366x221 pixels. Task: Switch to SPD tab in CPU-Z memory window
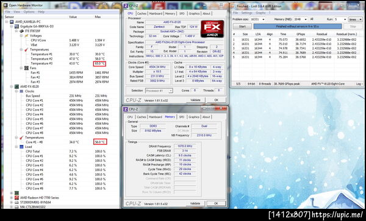click(182, 117)
